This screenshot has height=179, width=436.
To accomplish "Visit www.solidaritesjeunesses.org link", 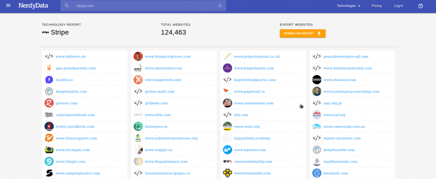I will 171,138.
